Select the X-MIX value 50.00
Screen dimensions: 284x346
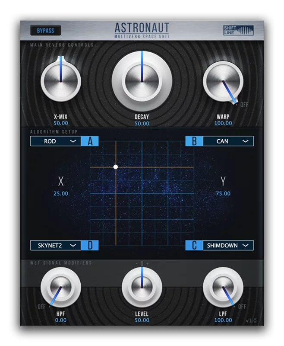pyautogui.click(x=61, y=123)
